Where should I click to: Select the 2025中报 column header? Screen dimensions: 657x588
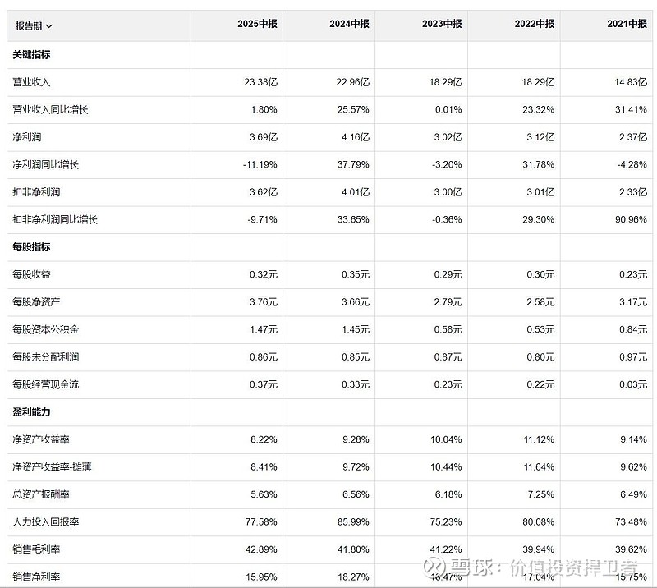click(257, 25)
